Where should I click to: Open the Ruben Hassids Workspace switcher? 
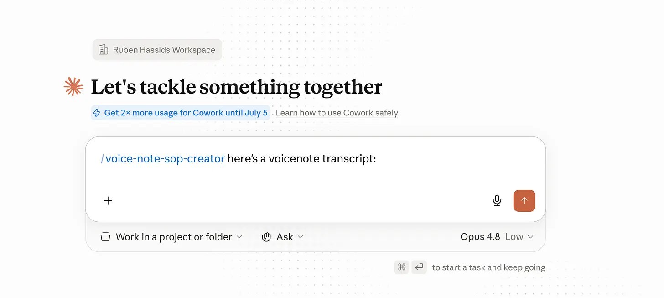tap(157, 50)
